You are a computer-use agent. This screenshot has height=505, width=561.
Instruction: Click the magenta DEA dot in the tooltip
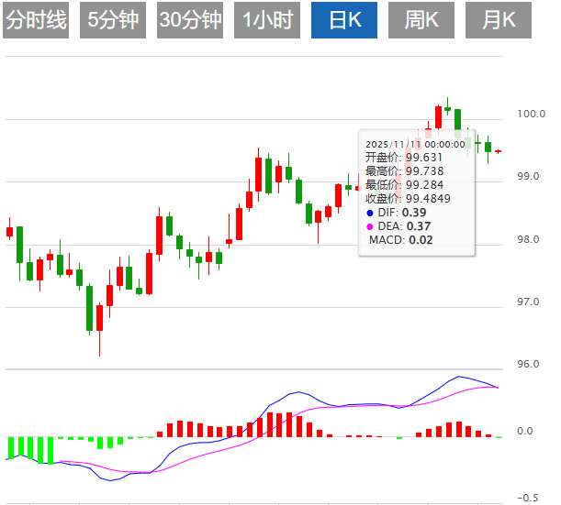point(370,226)
